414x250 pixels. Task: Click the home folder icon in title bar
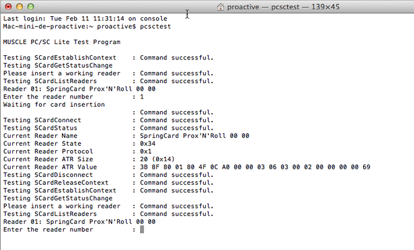tap(221, 7)
